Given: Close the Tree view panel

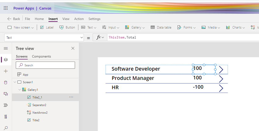Looking at the screenshot, I should (x=73, y=49).
